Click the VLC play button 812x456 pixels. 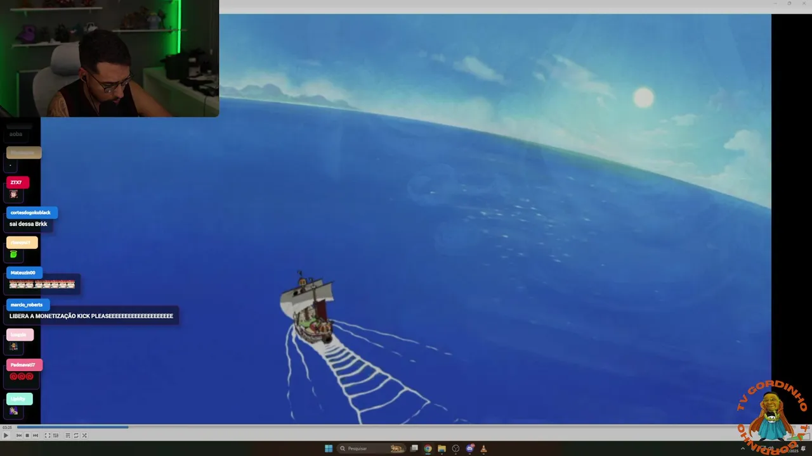(x=6, y=435)
